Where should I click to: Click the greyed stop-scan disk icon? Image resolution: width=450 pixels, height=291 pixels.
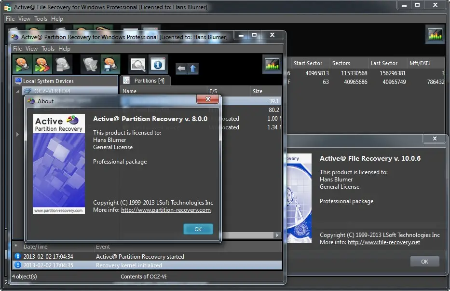[x=62, y=64]
